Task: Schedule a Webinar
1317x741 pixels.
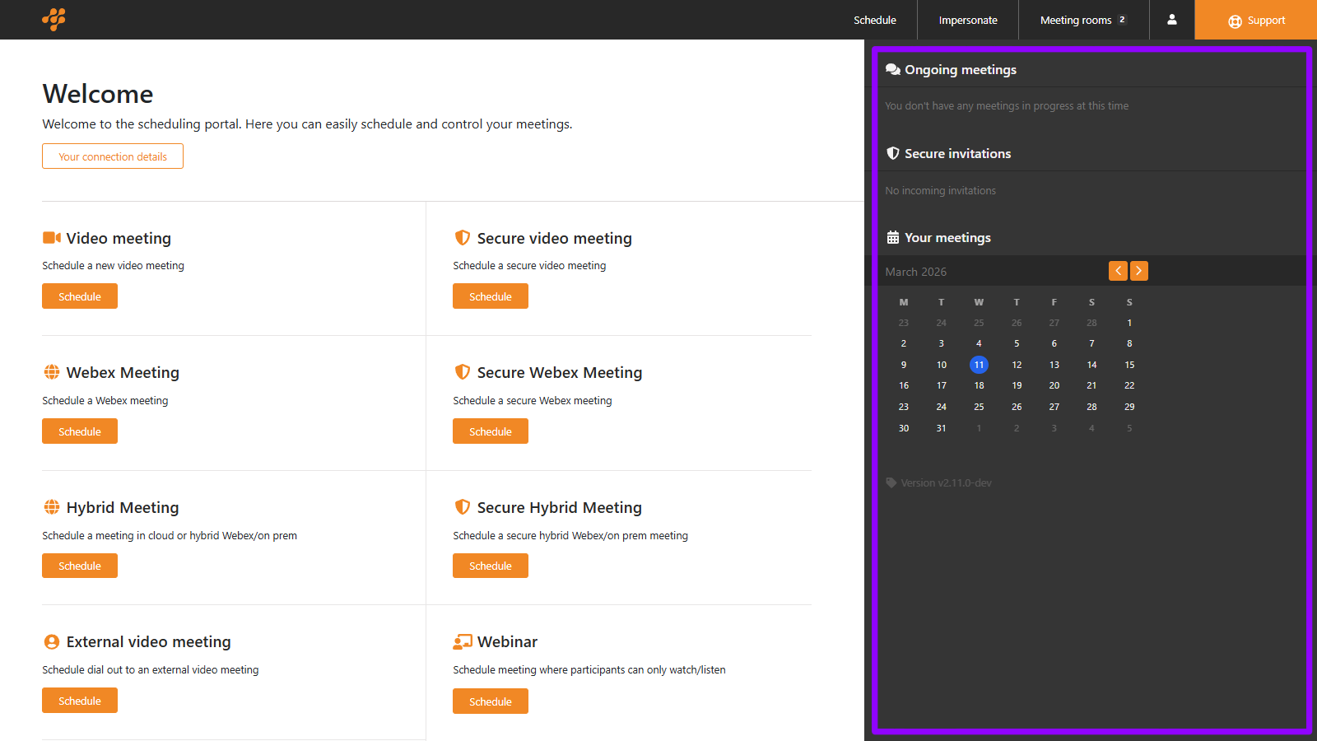Action: pos(491,701)
